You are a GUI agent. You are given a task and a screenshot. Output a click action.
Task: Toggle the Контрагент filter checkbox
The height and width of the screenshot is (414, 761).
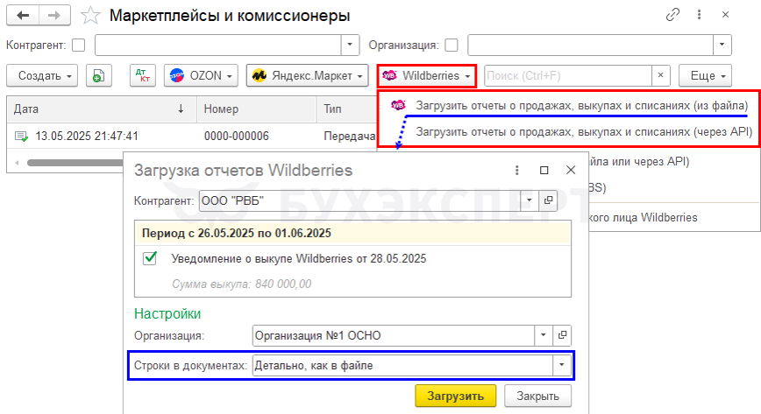coord(79,46)
